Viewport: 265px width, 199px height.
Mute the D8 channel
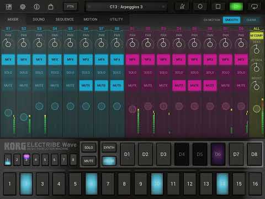(241, 86)
